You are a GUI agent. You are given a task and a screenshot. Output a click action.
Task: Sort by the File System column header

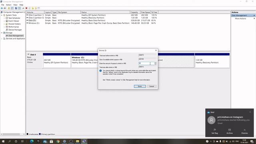[68, 12]
